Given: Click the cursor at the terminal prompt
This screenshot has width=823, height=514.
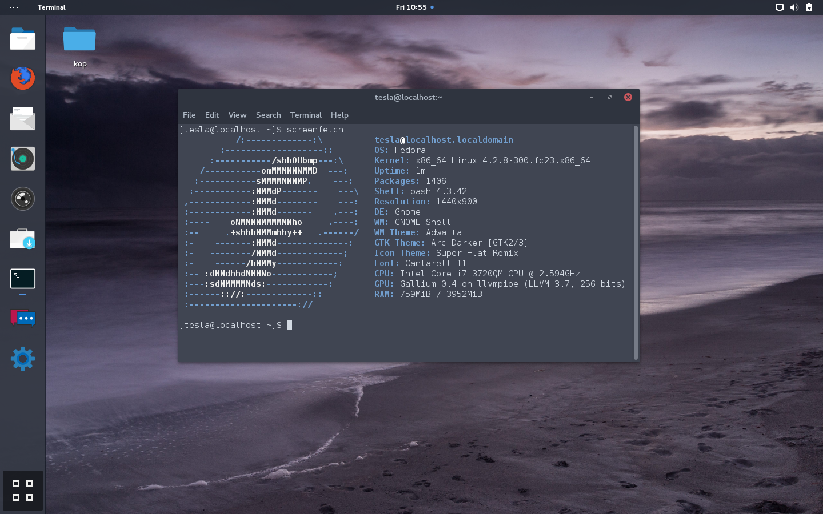Looking at the screenshot, I should (289, 325).
